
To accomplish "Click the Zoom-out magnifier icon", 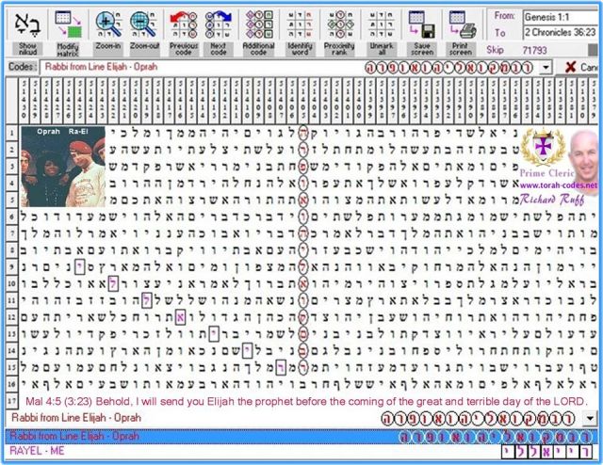I will click(x=143, y=24).
